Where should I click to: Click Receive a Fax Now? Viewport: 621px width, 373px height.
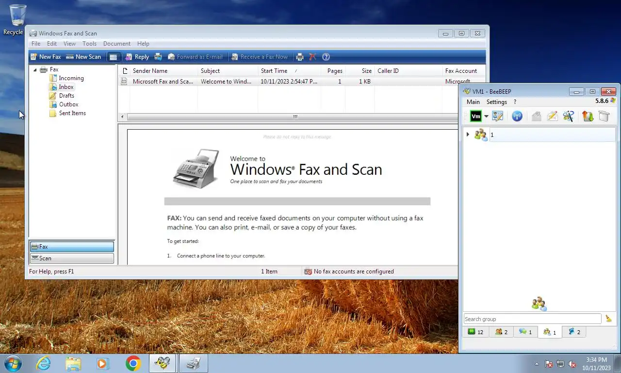point(260,57)
